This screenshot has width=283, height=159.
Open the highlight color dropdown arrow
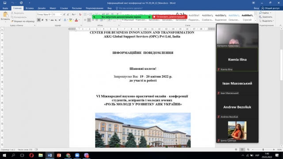73,20
